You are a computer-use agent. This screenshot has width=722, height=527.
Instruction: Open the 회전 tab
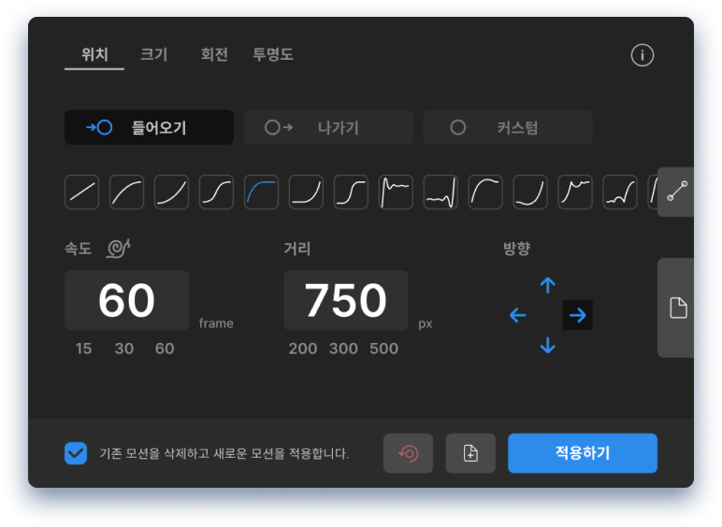coord(214,54)
